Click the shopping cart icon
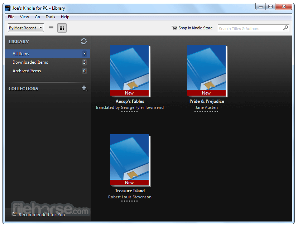 (x=174, y=28)
